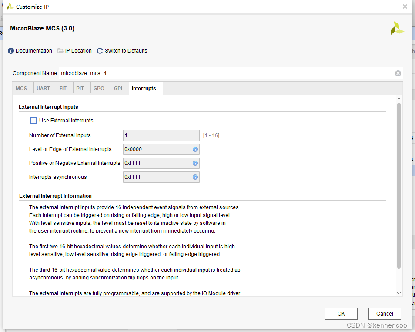The width and height of the screenshot is (415, 332).
Task: Click info icon for Positive or Negative field
Action: 195,163
